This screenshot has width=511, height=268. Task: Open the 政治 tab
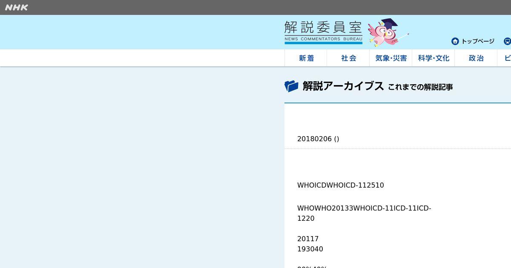click(x=476, y=58)
